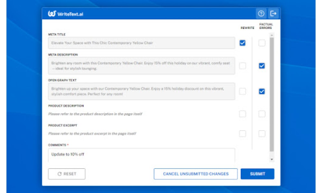Check Factual Errors for Product Excerpt
This screenshot has height=193, width=322.
[261, 133]
